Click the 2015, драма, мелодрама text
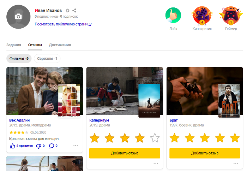Screen dimensions: 247x171 tap(30, 125)
